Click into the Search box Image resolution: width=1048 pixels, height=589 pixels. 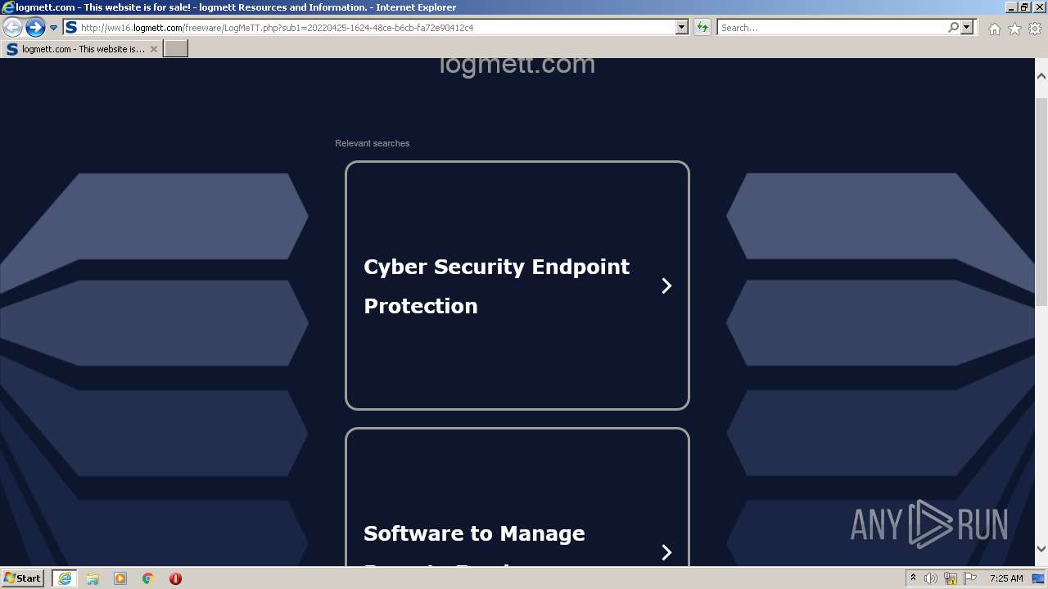[x=831, y=27]
